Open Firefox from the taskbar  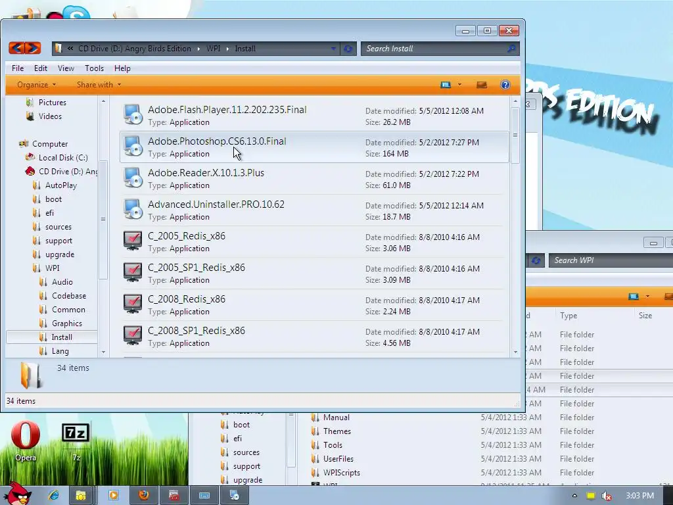pyautogui.click(x=144, y=496)
